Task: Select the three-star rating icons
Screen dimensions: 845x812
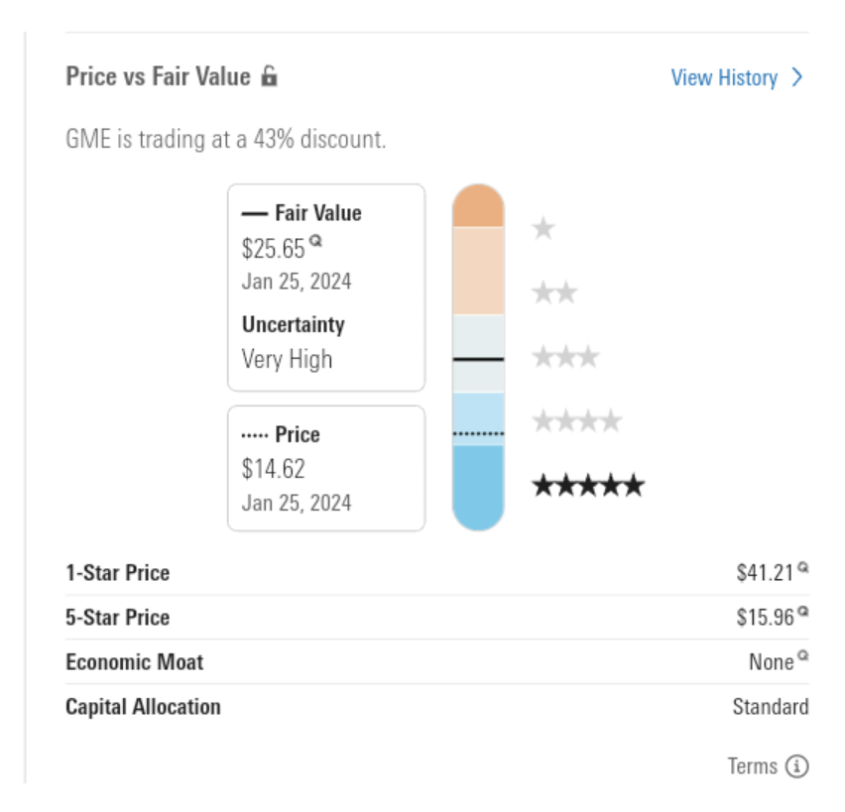Action: pyautogui.click(x=565, y=357)
